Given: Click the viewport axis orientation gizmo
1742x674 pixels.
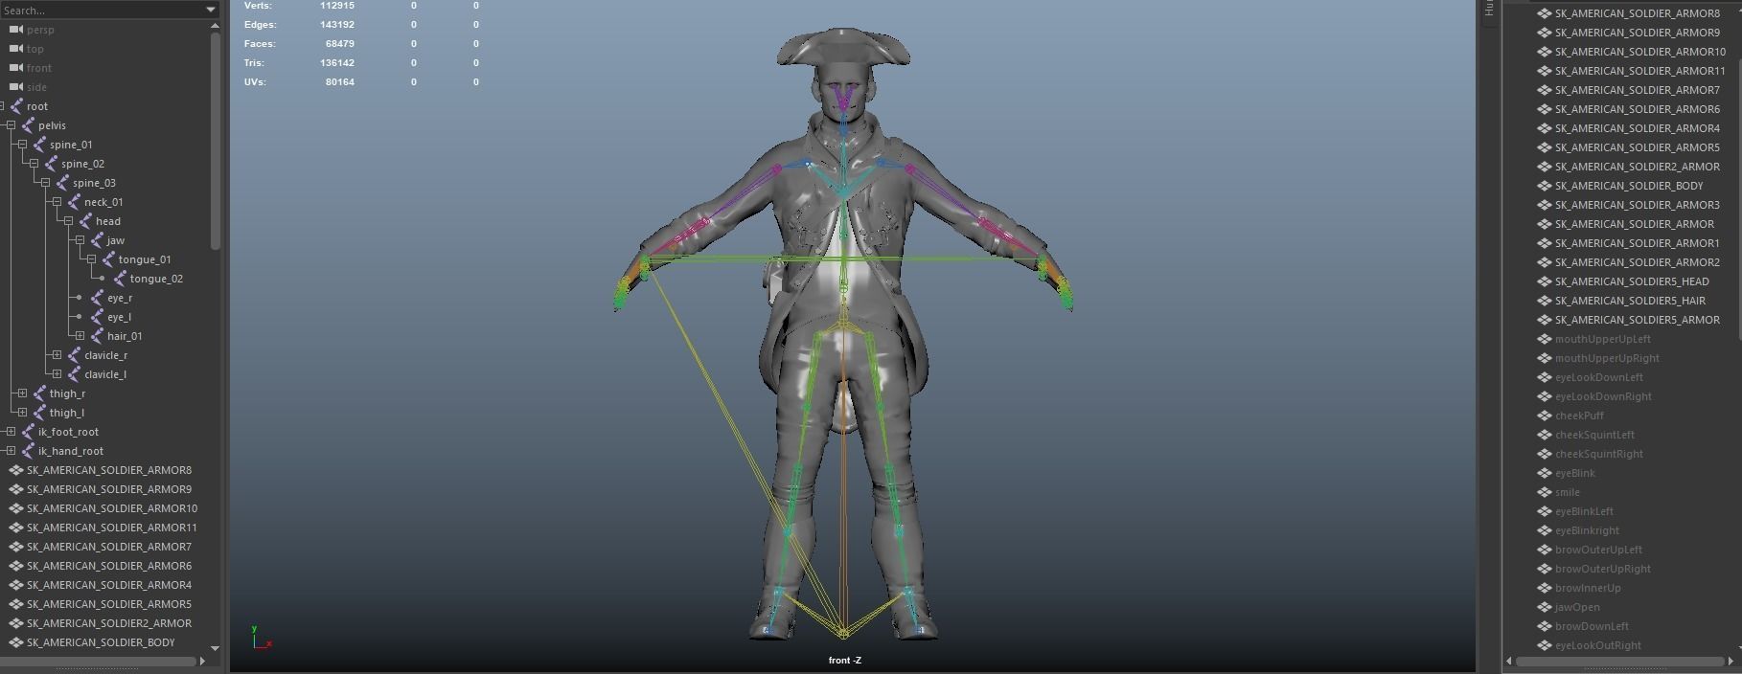Looking at the screenshot, I should pyautogui.click(x=262, y=638).
